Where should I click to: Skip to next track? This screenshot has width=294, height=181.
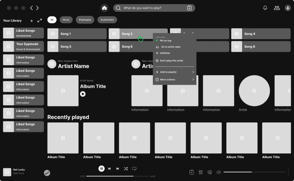tap(118, 169)
